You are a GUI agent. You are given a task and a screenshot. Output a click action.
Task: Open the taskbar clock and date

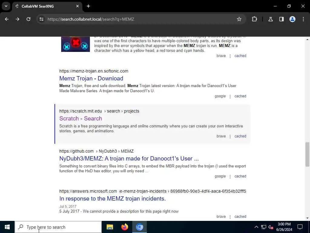[x=284, y=227]
